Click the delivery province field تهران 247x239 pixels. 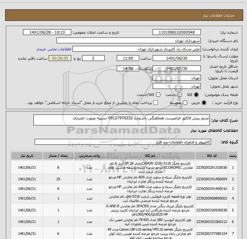pos(176,78)
